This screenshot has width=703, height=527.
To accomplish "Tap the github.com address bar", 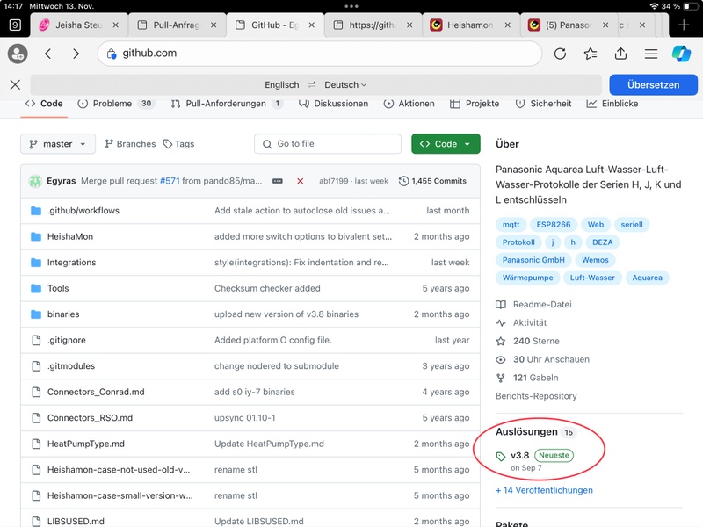I will coord(319,54).
